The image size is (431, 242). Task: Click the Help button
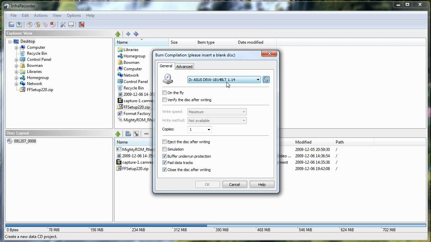point(262,184)
